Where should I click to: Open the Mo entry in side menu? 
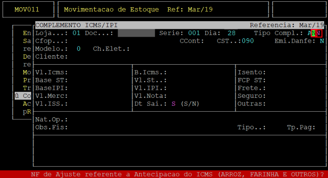pos(27,72)
